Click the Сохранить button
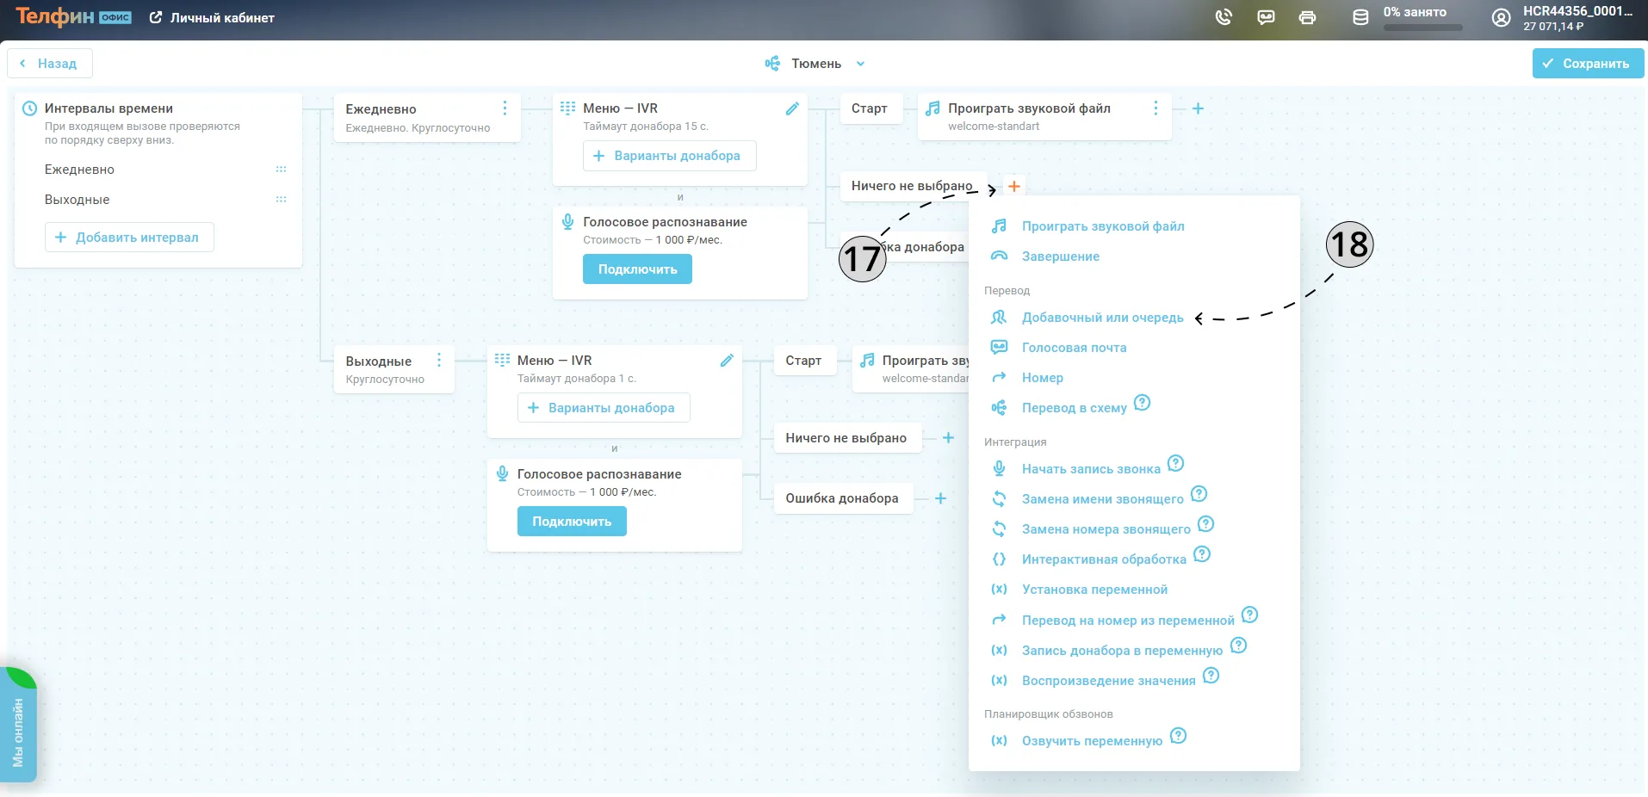 pyautogui.click(x=1588, y=64)
